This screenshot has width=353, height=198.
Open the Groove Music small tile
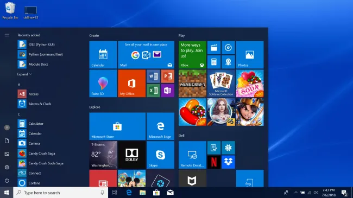(228, 48)
